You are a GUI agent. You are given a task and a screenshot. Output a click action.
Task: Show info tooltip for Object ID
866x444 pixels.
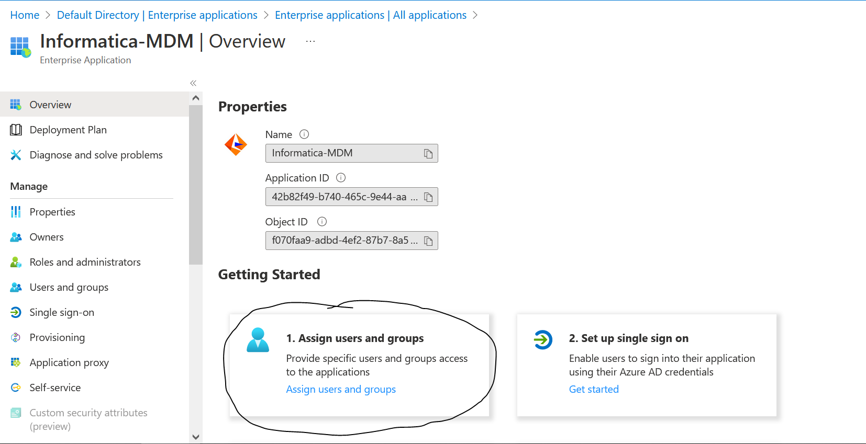322,222
